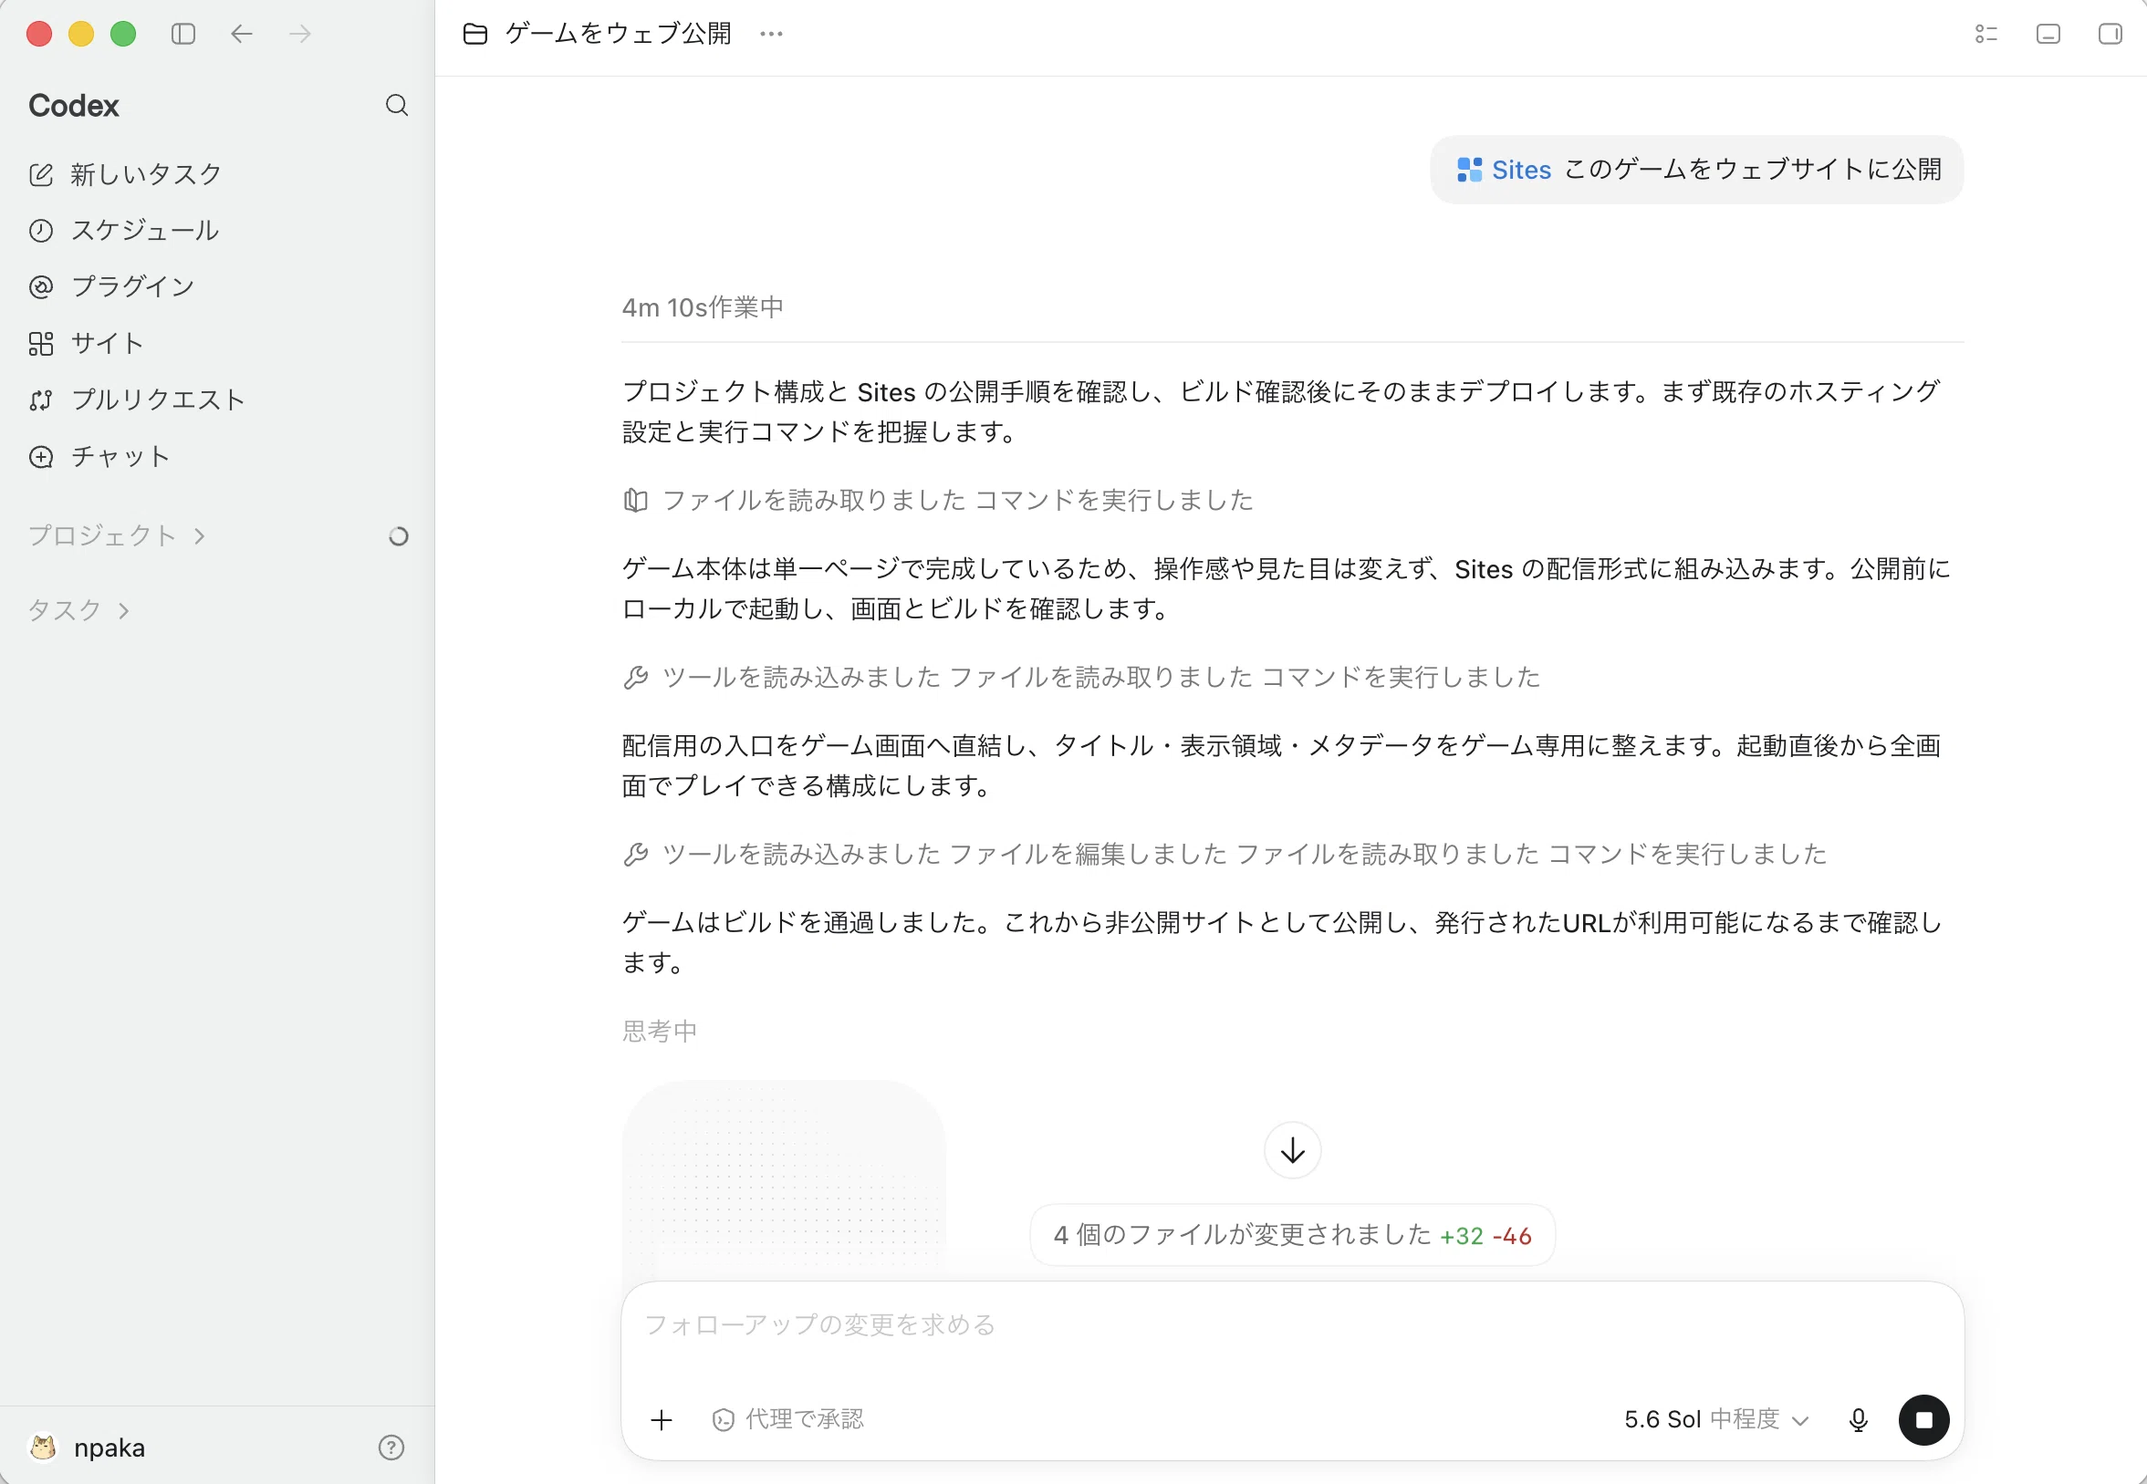Expand the 'ファイルを読み取りました コマンドを実行しました' step
The image size is (2147, 1484).
click(x=938, y=500)
